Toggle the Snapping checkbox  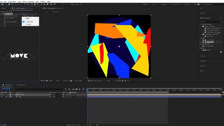pos(72,5)
